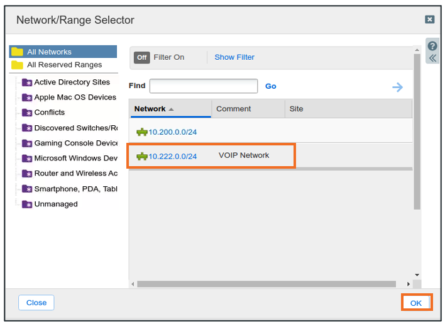The image size is (445, 326).
Task: Select All Networks in the tree
Action: [x=49, y=52]
